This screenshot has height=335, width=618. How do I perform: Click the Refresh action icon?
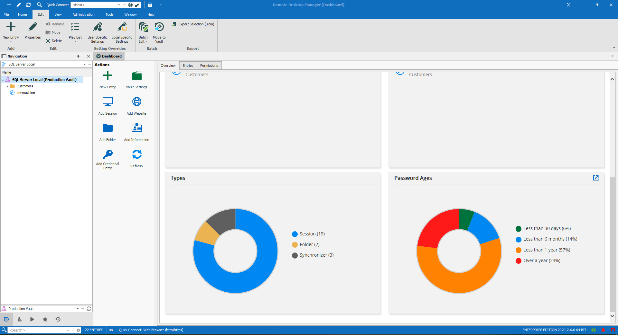coord(136,154)
